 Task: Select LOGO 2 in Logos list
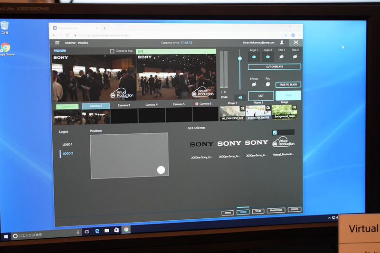coord(67,153)
